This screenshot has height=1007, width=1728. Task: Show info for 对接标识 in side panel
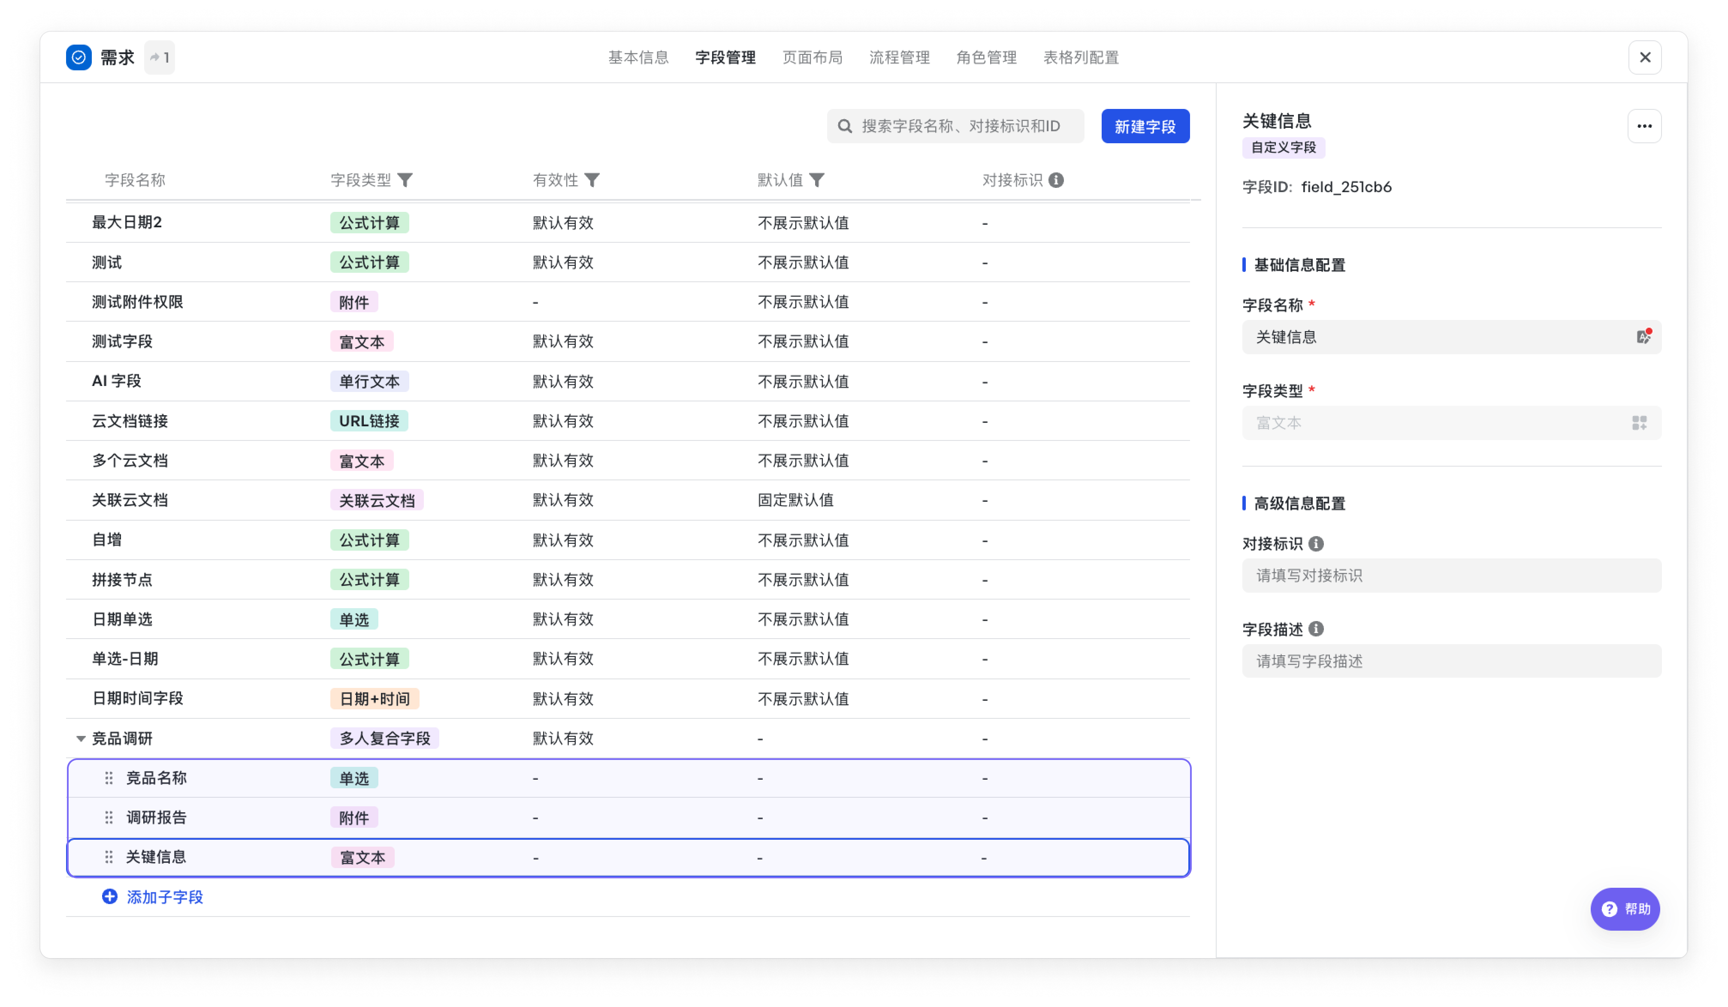coord(1316,544)
